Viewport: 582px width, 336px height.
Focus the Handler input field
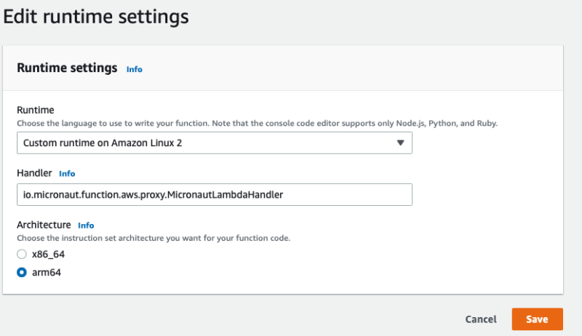(214, 194)
